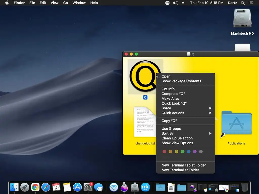The width and height of the screenshot is (259, 194).
Task: Click MacKeeper icon in menu bar
Action: click(x=167, y=3)
